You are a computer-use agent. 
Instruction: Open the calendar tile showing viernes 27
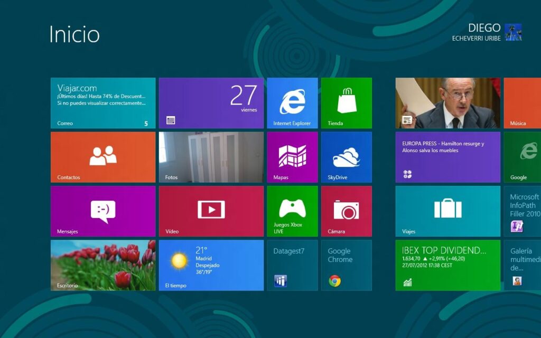[x=211, y=103]
